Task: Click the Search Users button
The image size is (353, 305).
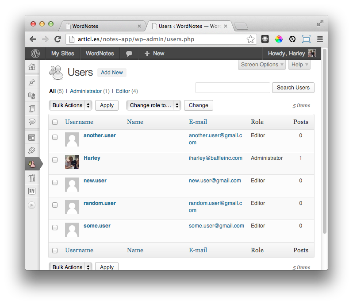Action: 293,88
